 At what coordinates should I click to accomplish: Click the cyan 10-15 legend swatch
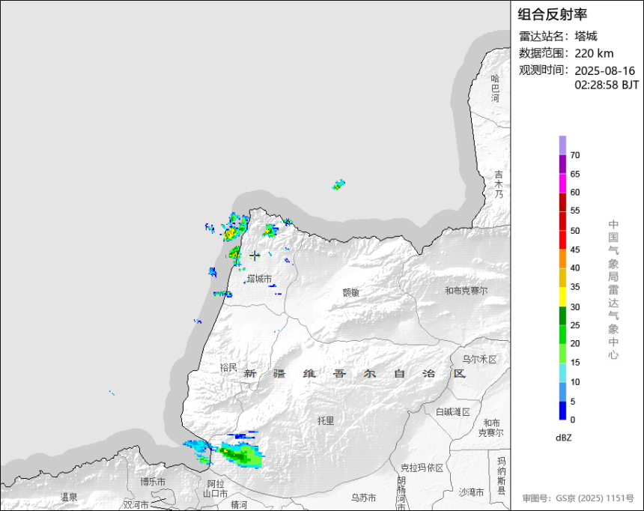tap(562, 373)
